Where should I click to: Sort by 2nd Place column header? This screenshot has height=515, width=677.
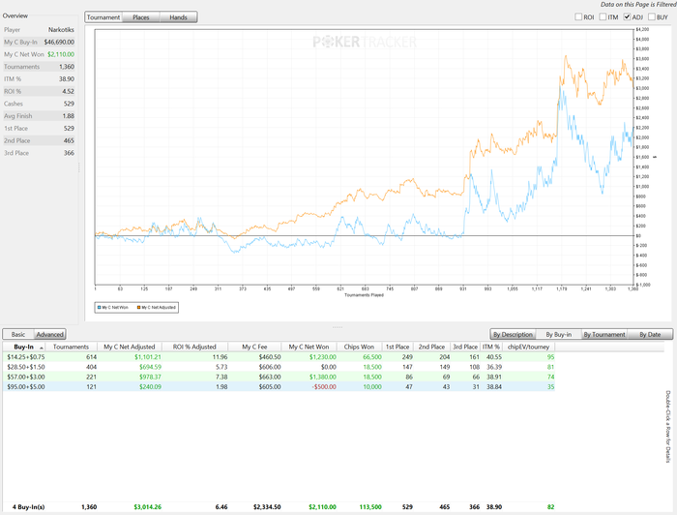pyautogui.click(x=431, y=347)
